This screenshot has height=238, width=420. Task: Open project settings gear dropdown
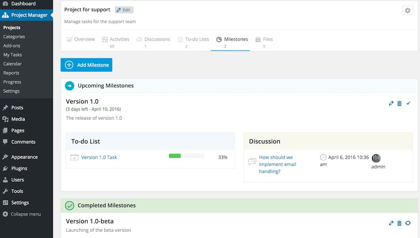(407, 11)
